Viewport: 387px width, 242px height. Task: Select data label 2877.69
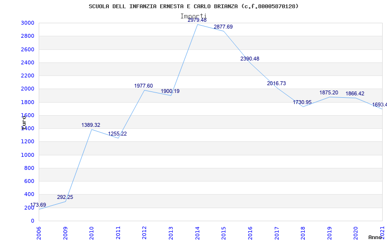pyautogui.click(x=223, y=27)
